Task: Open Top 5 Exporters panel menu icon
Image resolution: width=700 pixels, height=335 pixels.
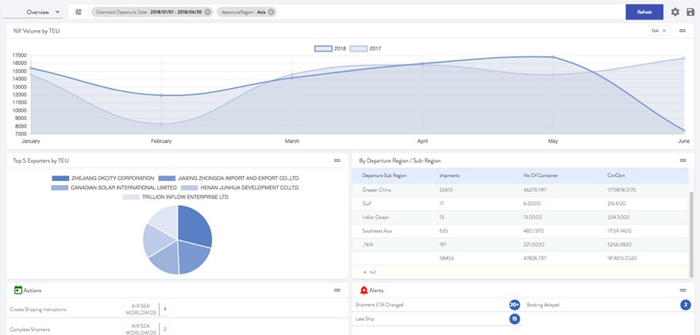Action: tap(337, 160)
